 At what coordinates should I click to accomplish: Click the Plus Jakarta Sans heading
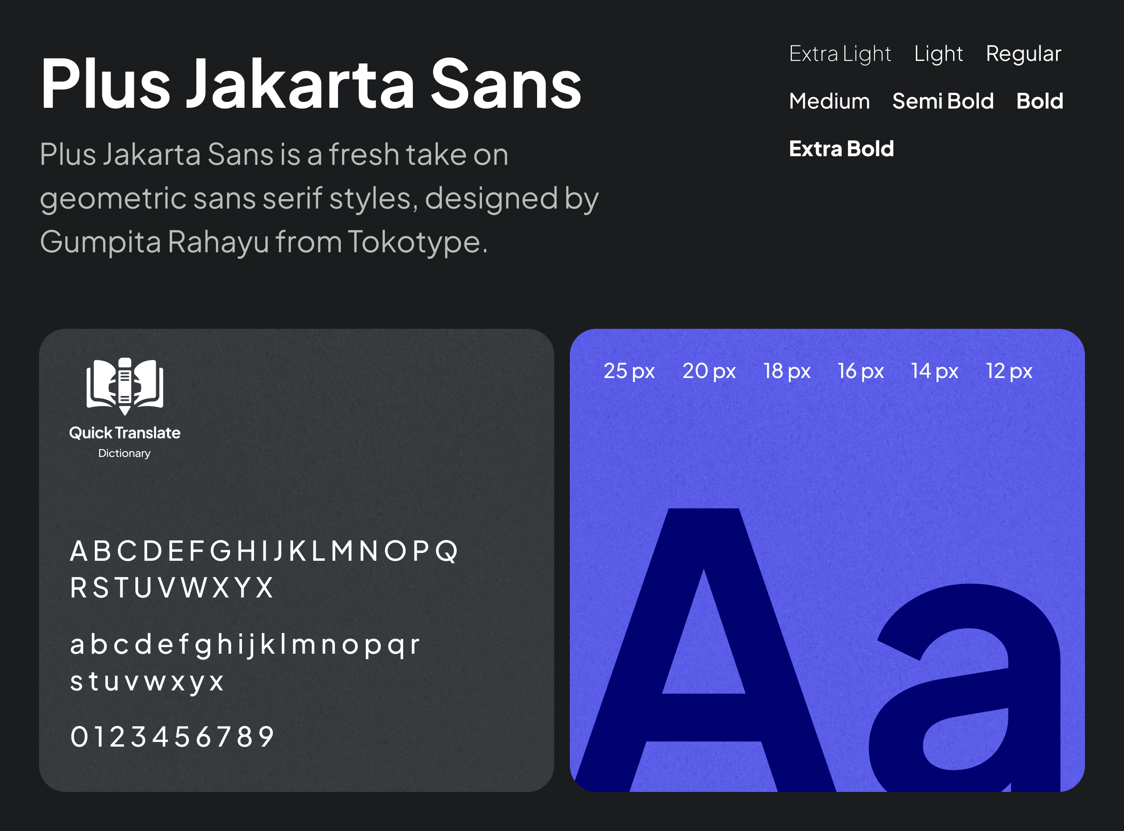click(310, 84)
